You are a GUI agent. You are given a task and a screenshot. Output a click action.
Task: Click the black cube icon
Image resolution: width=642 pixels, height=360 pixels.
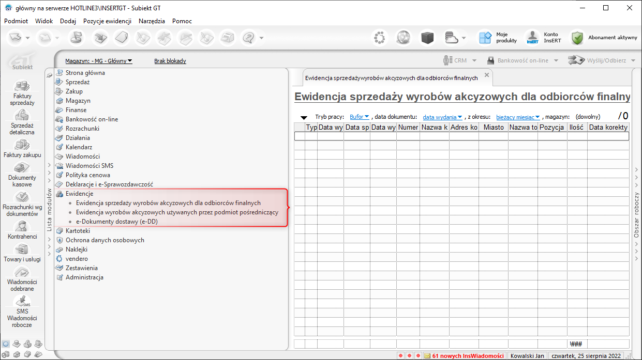(x=427, y=37)
